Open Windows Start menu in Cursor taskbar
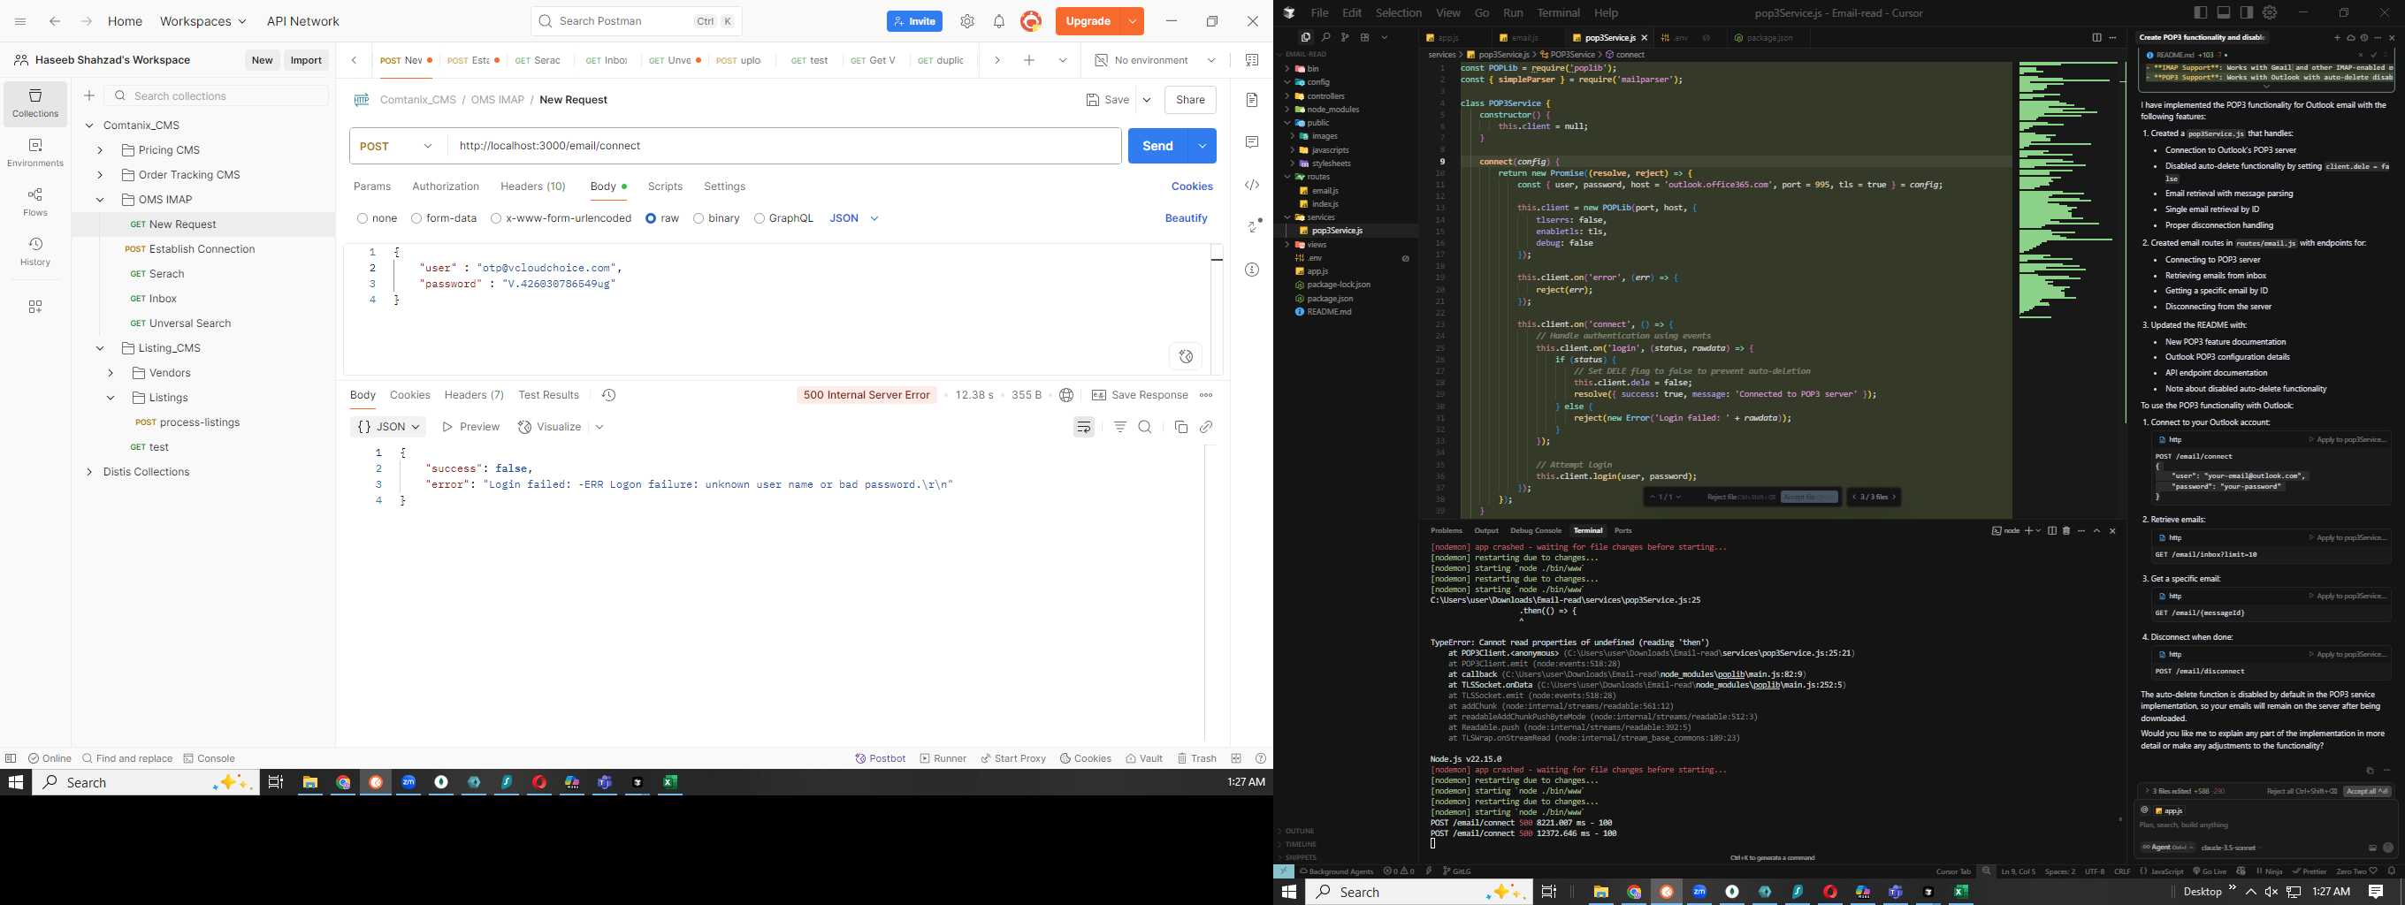This screenshot has height=905, width=2405. pyautogui.click(x=1289, y=892)
